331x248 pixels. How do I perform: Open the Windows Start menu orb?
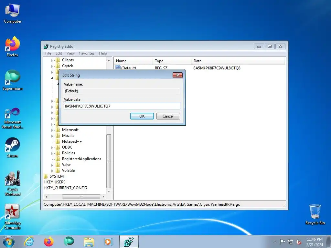9,242
